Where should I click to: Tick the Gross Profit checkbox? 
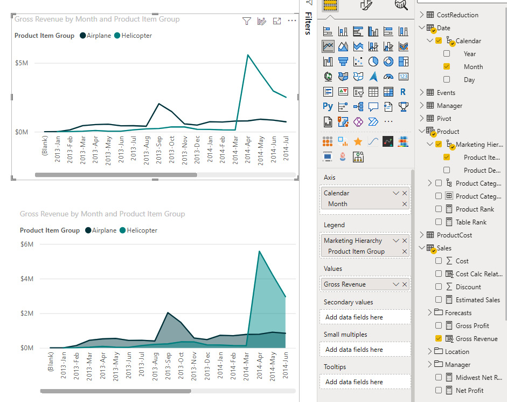pos(439,326)
